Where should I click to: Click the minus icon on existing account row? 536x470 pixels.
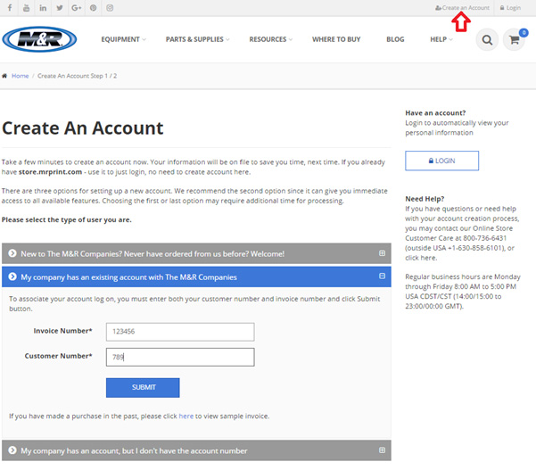click(x=383, y=276)
